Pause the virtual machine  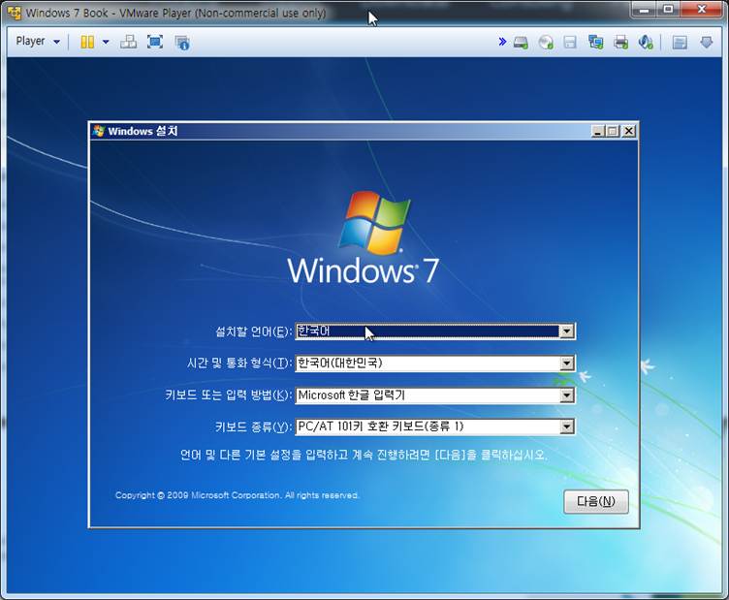click(x=87, y=42)
